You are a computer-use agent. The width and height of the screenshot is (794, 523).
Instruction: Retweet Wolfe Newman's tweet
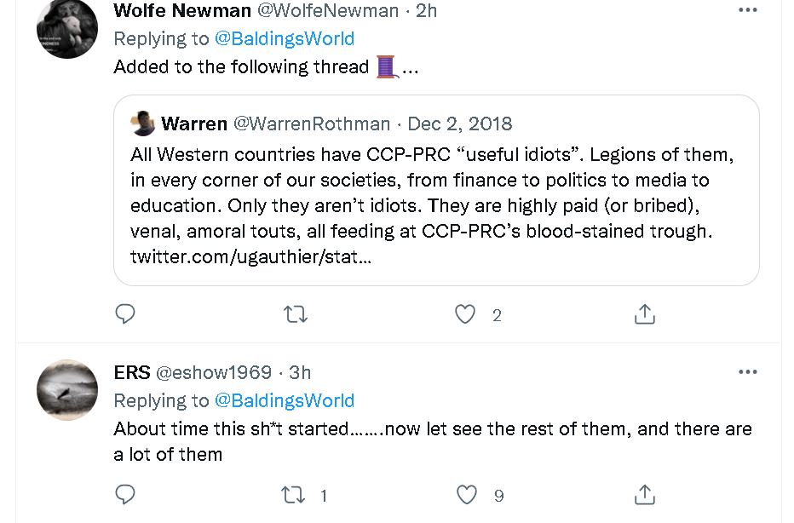coord(295,314)
